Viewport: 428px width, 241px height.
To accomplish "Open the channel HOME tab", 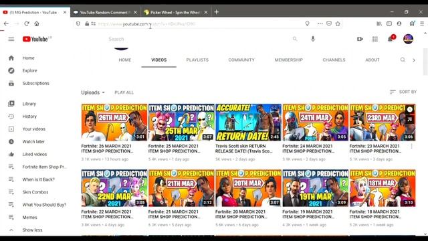I will coord(125,60).
